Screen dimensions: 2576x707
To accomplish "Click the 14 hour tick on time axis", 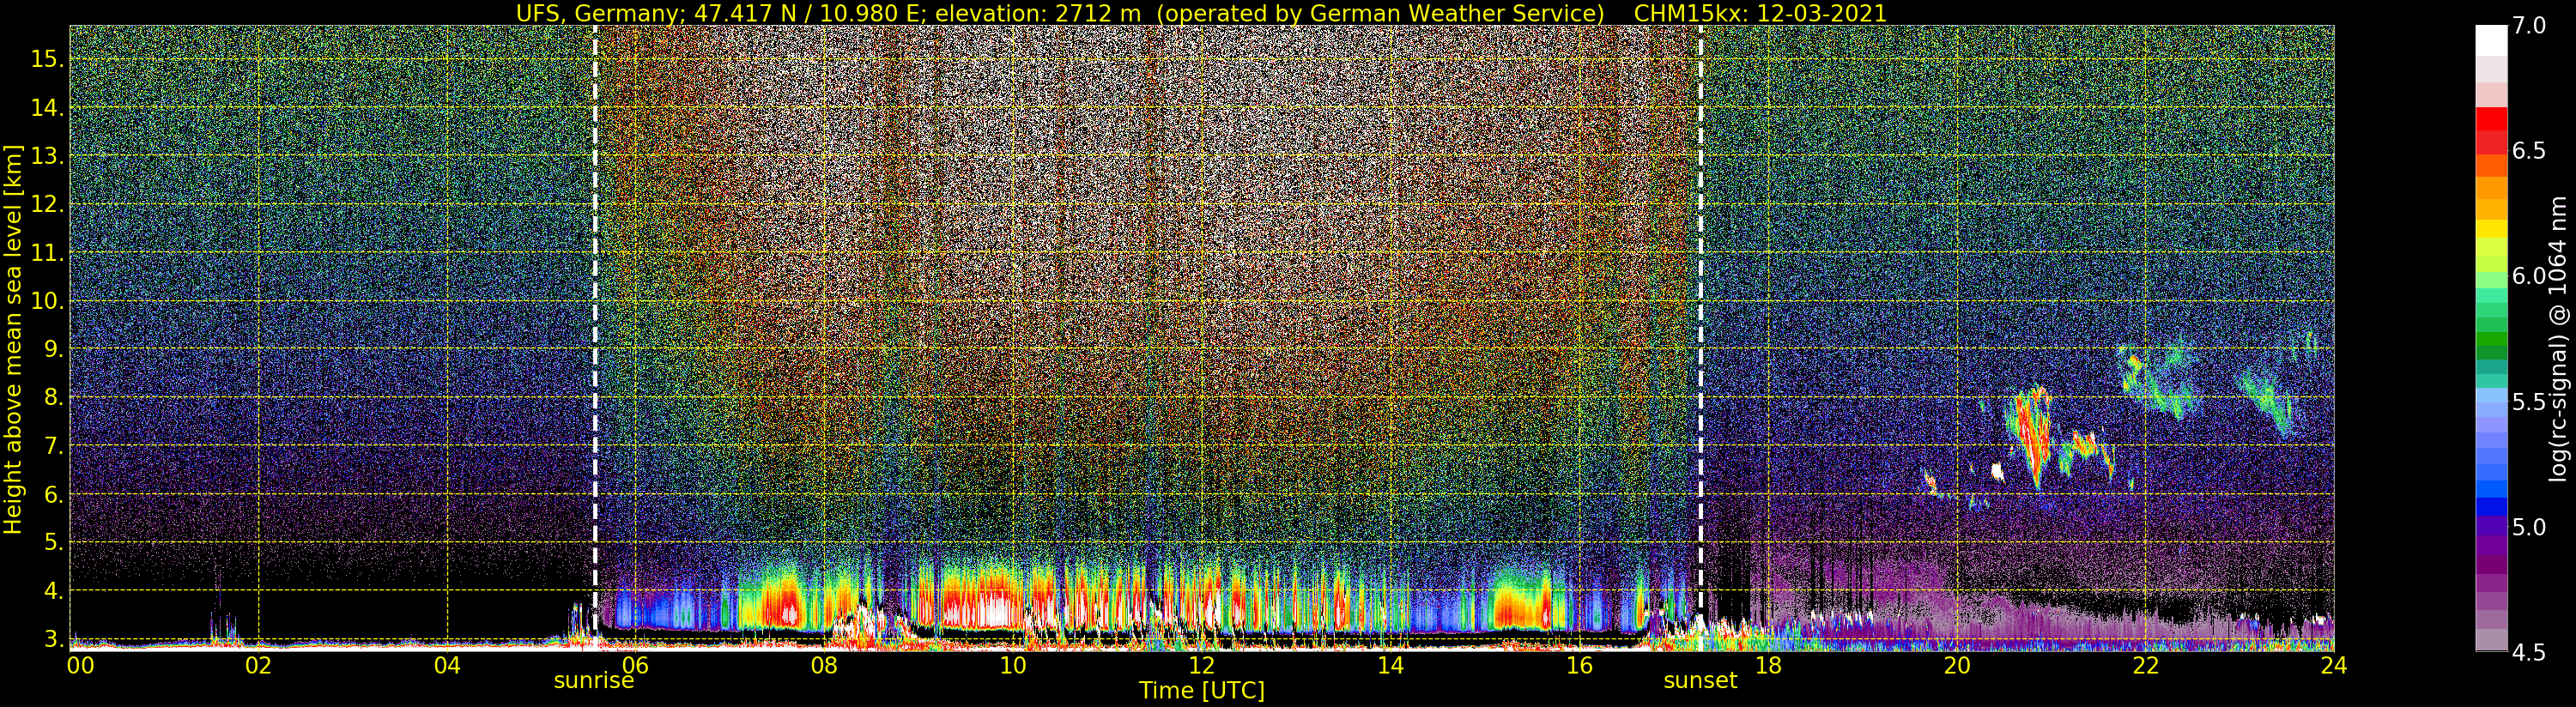I will [x=1390, y=664].
